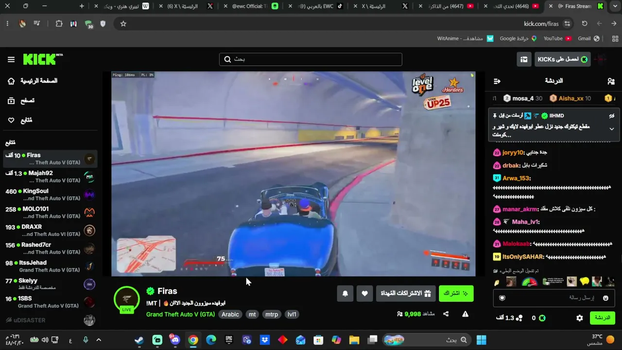Open the following (متابع) heart sidebar item

(x=19, y=120)
